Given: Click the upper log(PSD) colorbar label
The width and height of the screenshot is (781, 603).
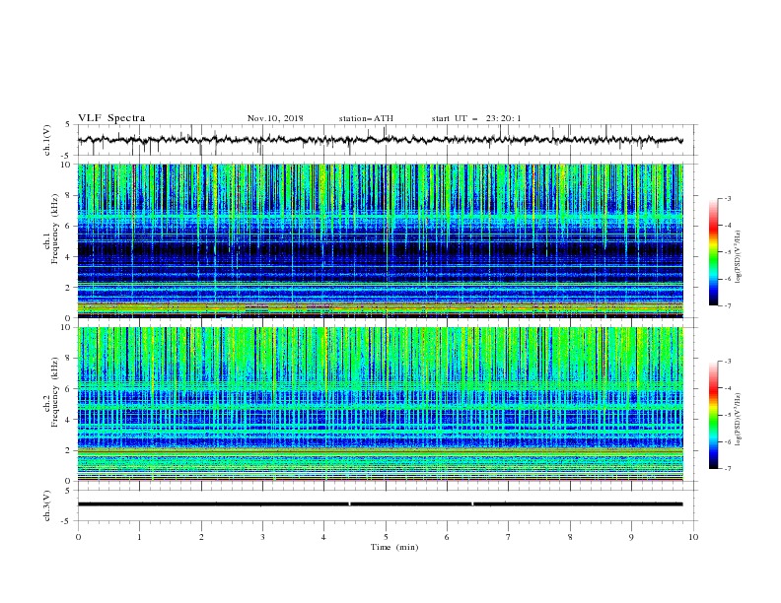Looking at the screenshot, I should click(739, 257).
